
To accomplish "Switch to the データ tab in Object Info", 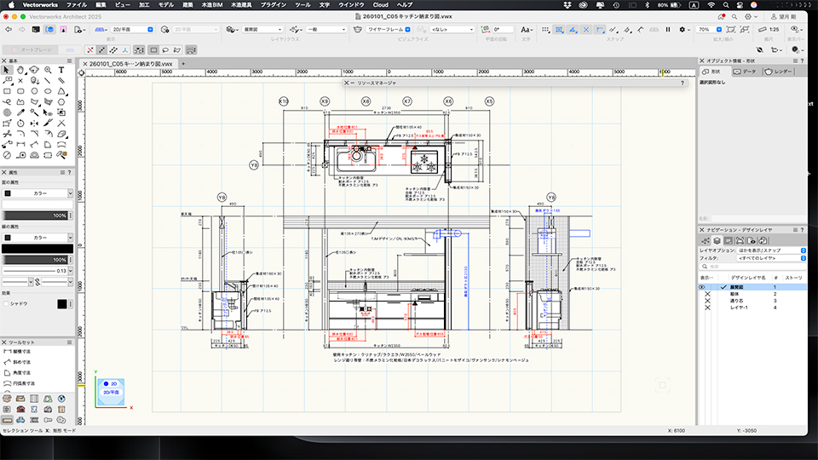I will [746, 72].
